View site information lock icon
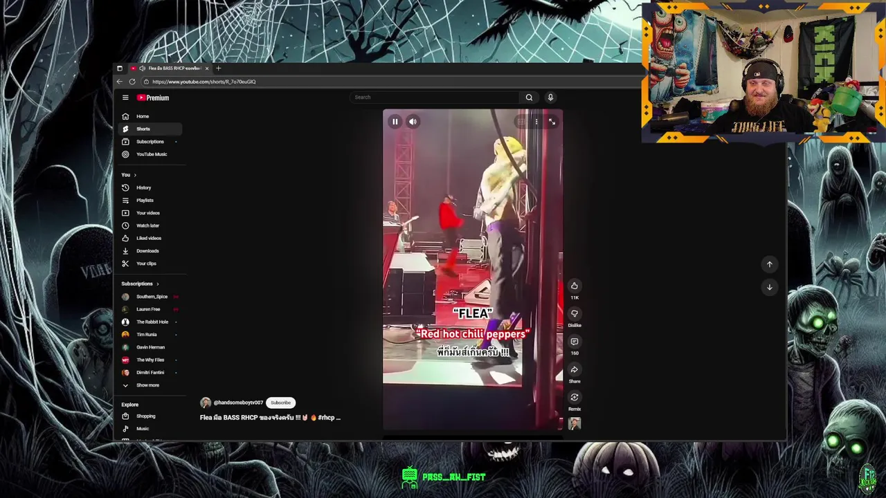This screenshot has height=498, width=886. pyautogui.click(x=146, y=82)
